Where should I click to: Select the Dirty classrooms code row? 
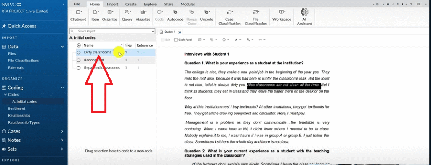[x=116, y=52]
